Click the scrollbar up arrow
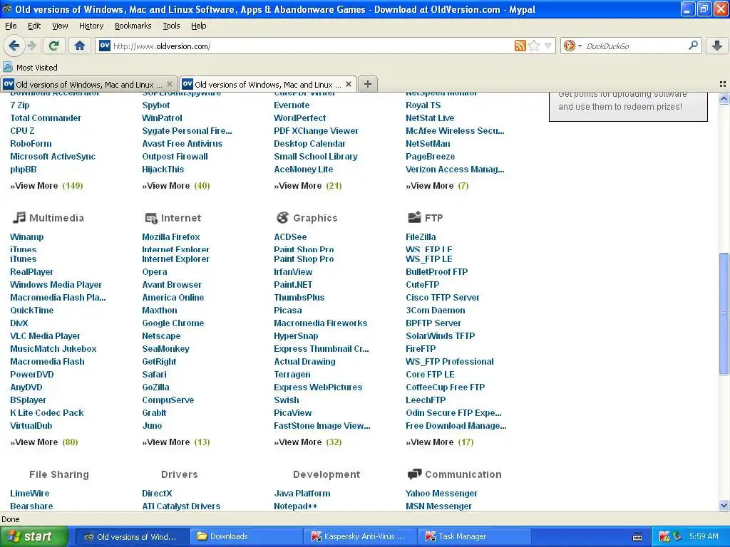 tap(724, 98)
